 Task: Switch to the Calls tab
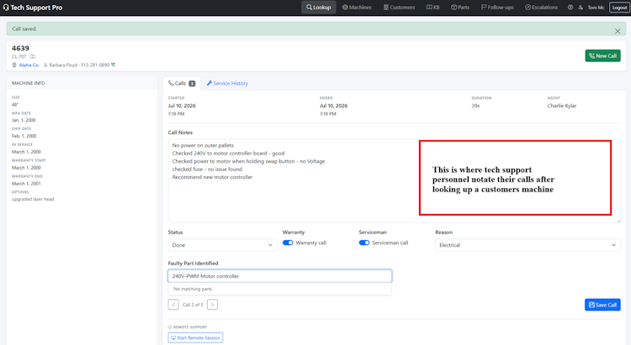182,83
